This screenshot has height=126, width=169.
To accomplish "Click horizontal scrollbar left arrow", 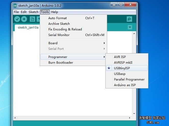I will tap(15, 118).
